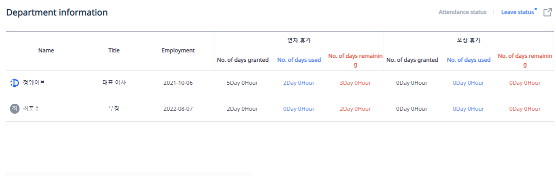Click the Name column header
Viewport: 556px width, 182px height.
[46, 50]
